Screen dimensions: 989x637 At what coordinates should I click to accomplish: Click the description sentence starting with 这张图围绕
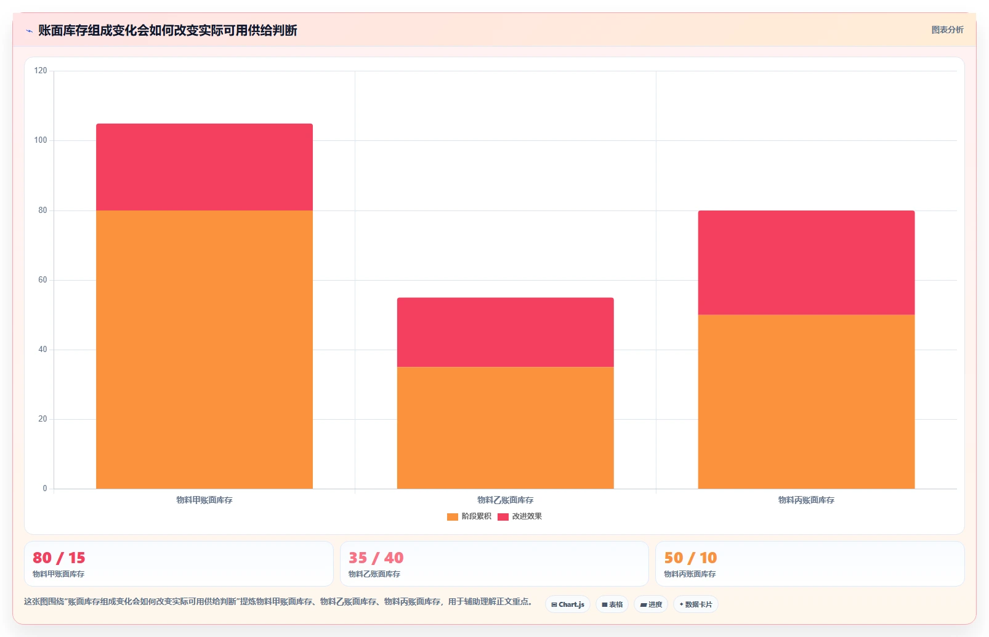click(279, 601)
